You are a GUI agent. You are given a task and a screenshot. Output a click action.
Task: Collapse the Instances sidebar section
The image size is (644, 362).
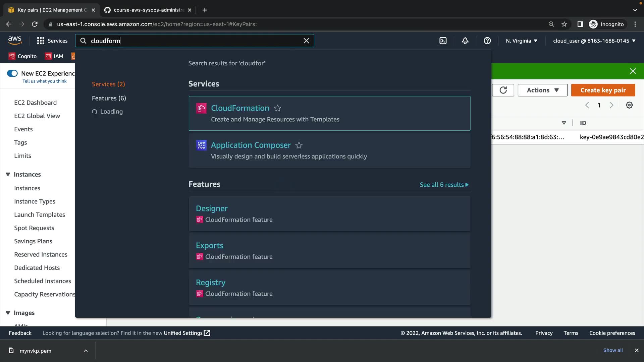click(x=8, y=174)
